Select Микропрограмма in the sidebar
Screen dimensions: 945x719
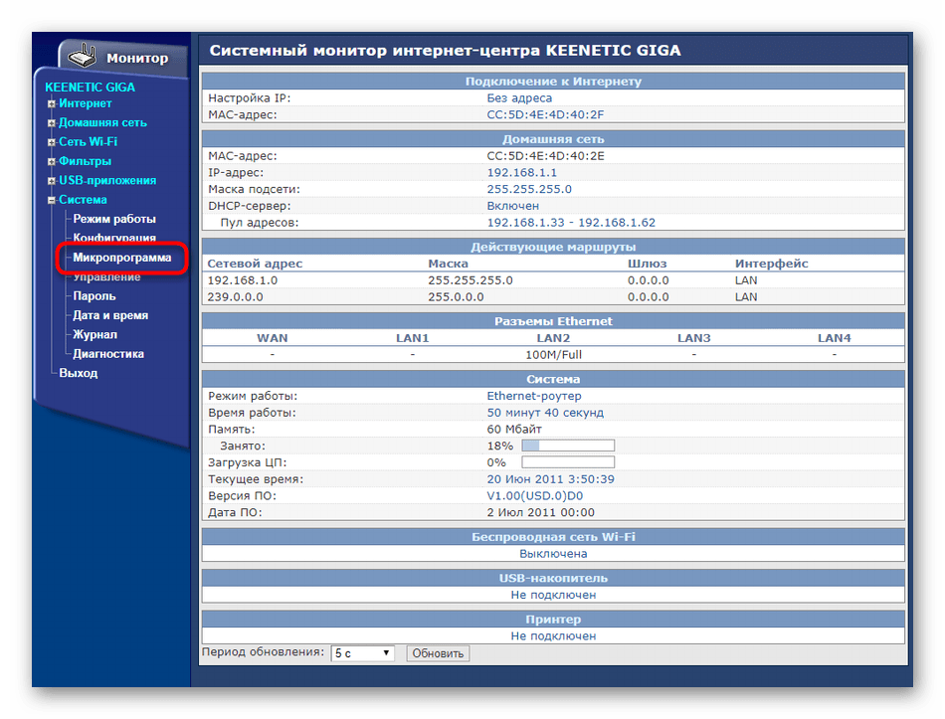point(121,258)
